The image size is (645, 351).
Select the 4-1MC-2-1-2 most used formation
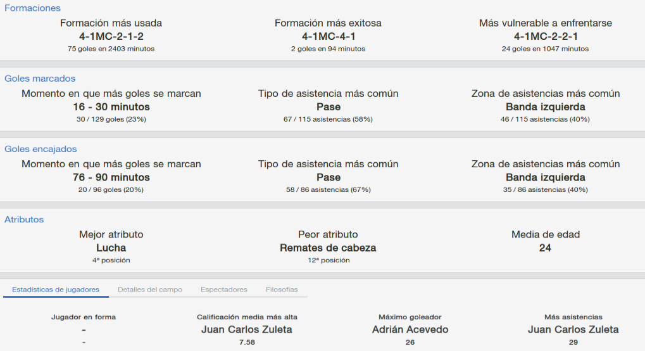pos(111,36)
